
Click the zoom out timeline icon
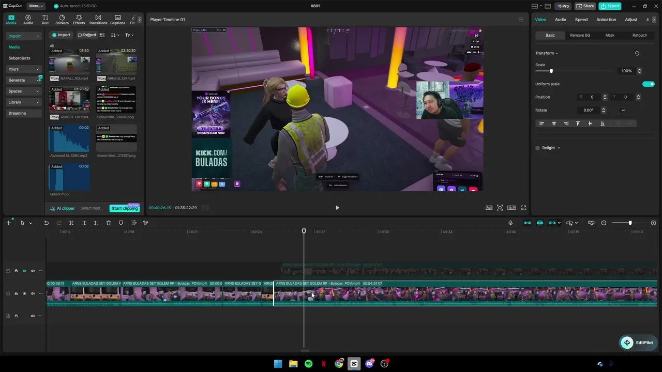point(604,223)
